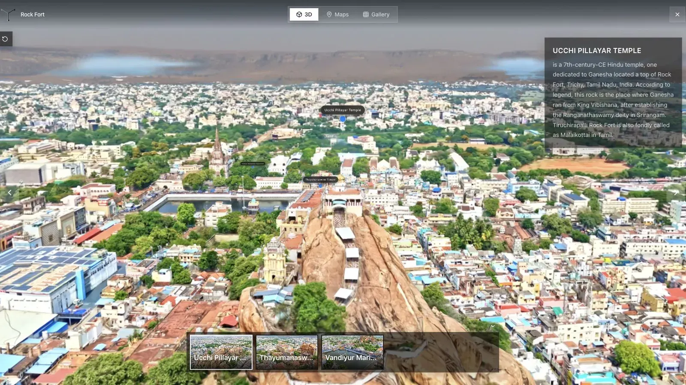Collapse the thumbnail strip with chevron

click(x=493, y=326)
